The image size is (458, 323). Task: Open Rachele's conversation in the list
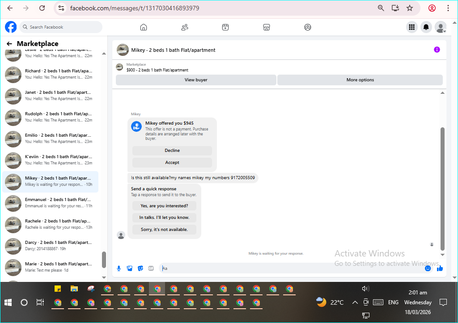point(50,225)
